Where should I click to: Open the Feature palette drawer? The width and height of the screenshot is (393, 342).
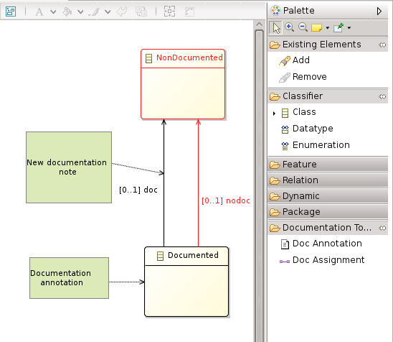[328, 165]
